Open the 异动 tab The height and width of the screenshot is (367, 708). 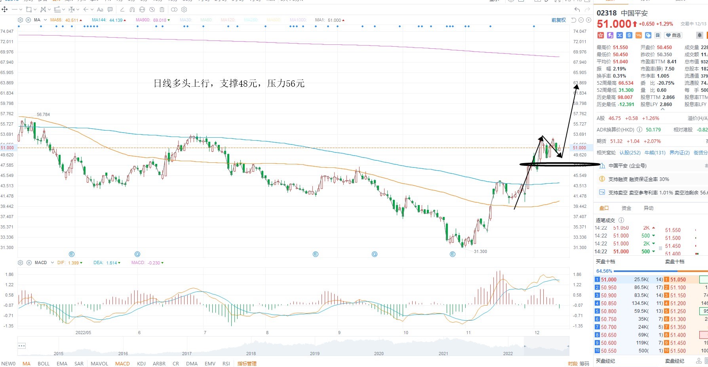(x=649, y=208)
